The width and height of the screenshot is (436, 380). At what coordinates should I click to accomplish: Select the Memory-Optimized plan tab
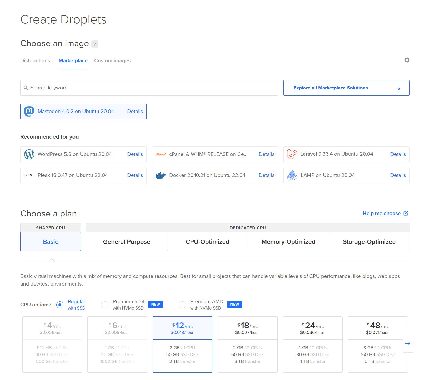pyautogui.click(x=288, y=242)
